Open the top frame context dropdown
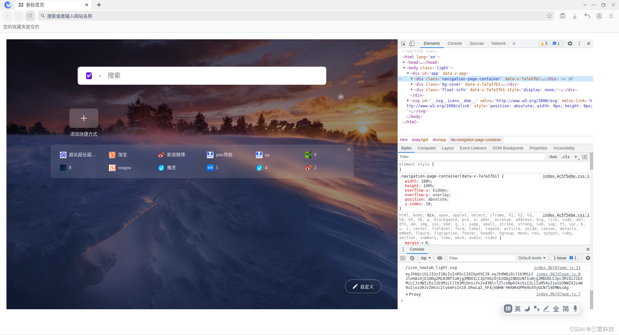The image size is (619, 335). pos(426,258)
